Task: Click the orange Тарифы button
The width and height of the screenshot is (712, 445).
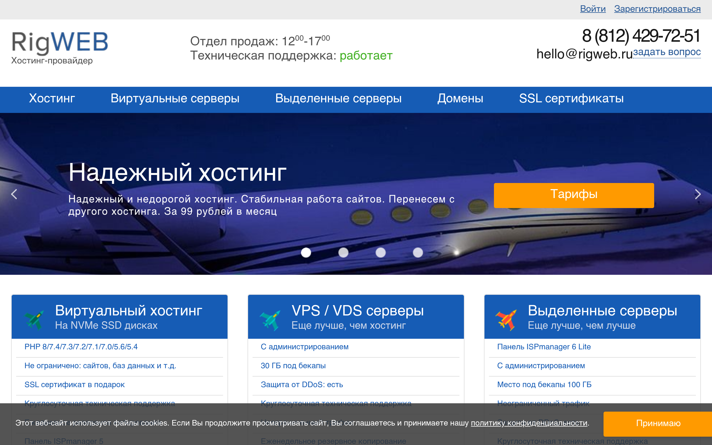Action: [574, 196]
